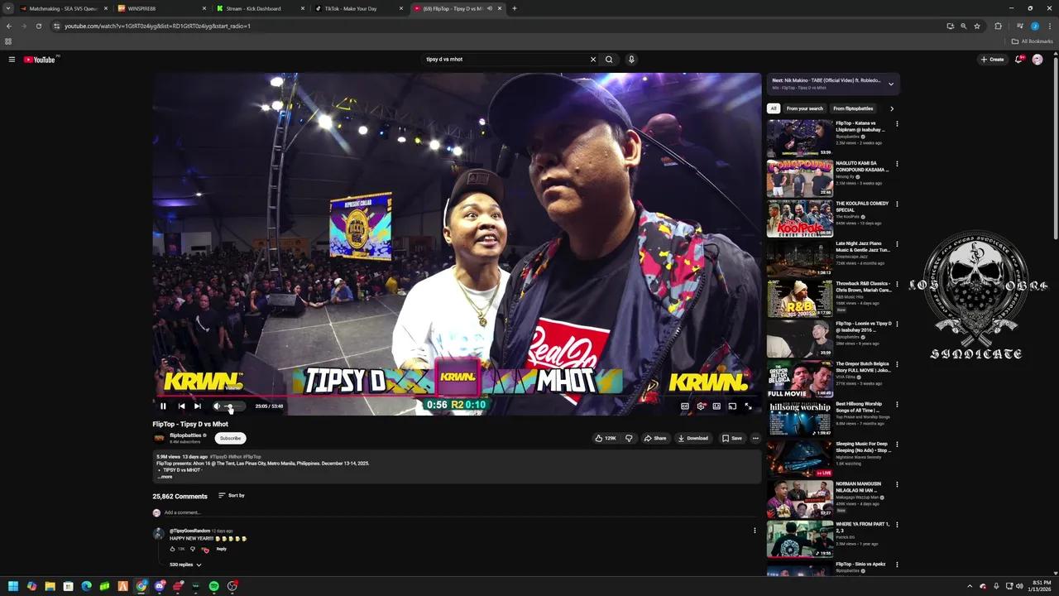Switch to TikTok - Make Your Day tab

pyautogui.click(x=357, y=8)
